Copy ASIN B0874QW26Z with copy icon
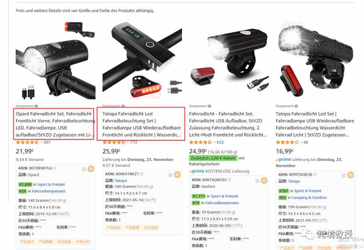The width and height of the screenshot is (364, 250). pyautogui.click(x=229, y=180)
